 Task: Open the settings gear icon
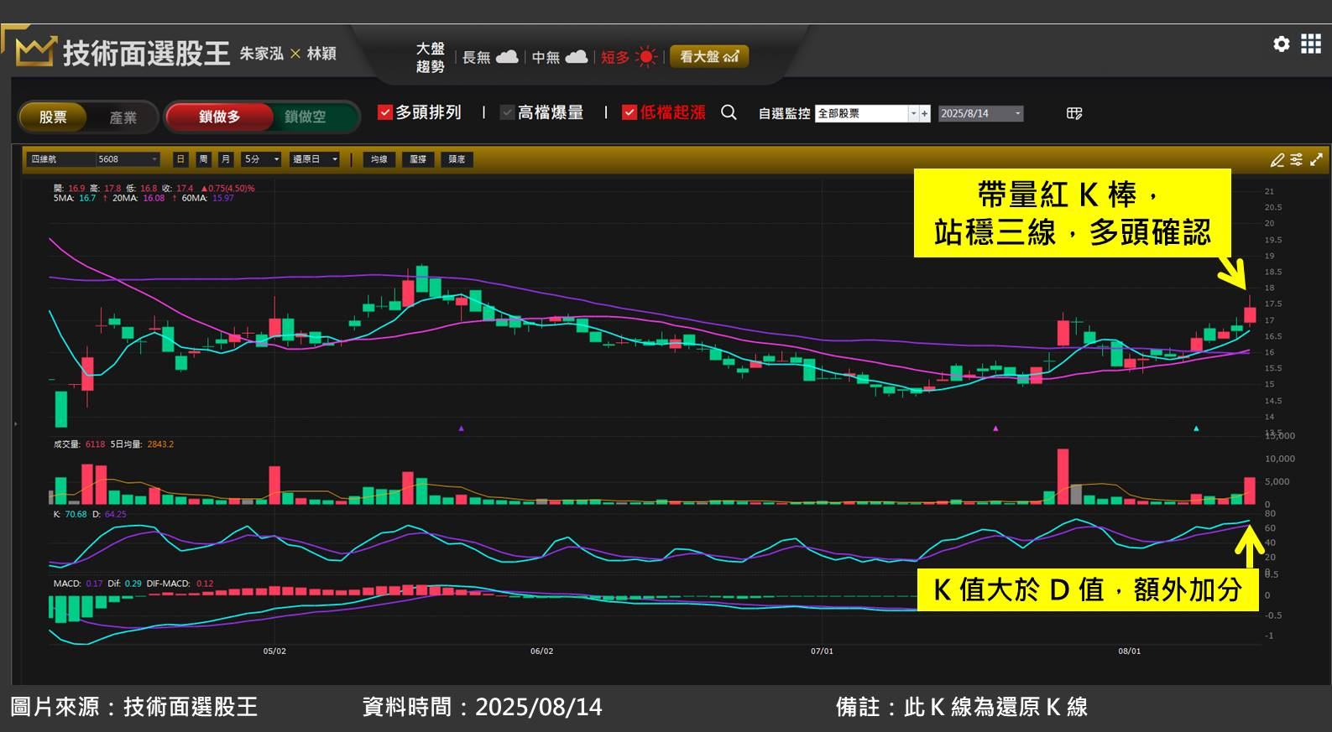1281,44
